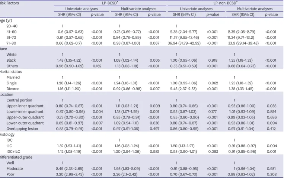Select the p-value 0.918
This screenshot has height=178, width=284.
[x=213, y=60]
